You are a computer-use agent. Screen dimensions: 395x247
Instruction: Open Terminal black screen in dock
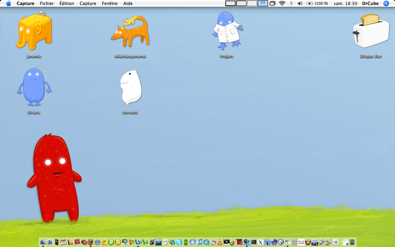click(x=254, y=242)
